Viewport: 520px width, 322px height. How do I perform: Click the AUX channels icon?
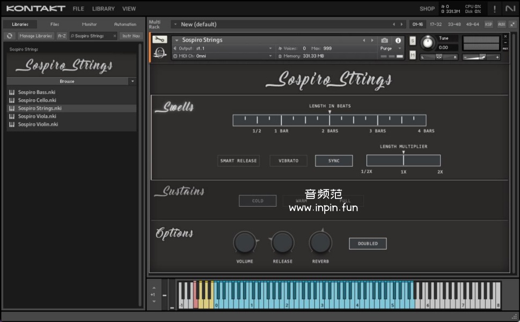coord(501,24)
